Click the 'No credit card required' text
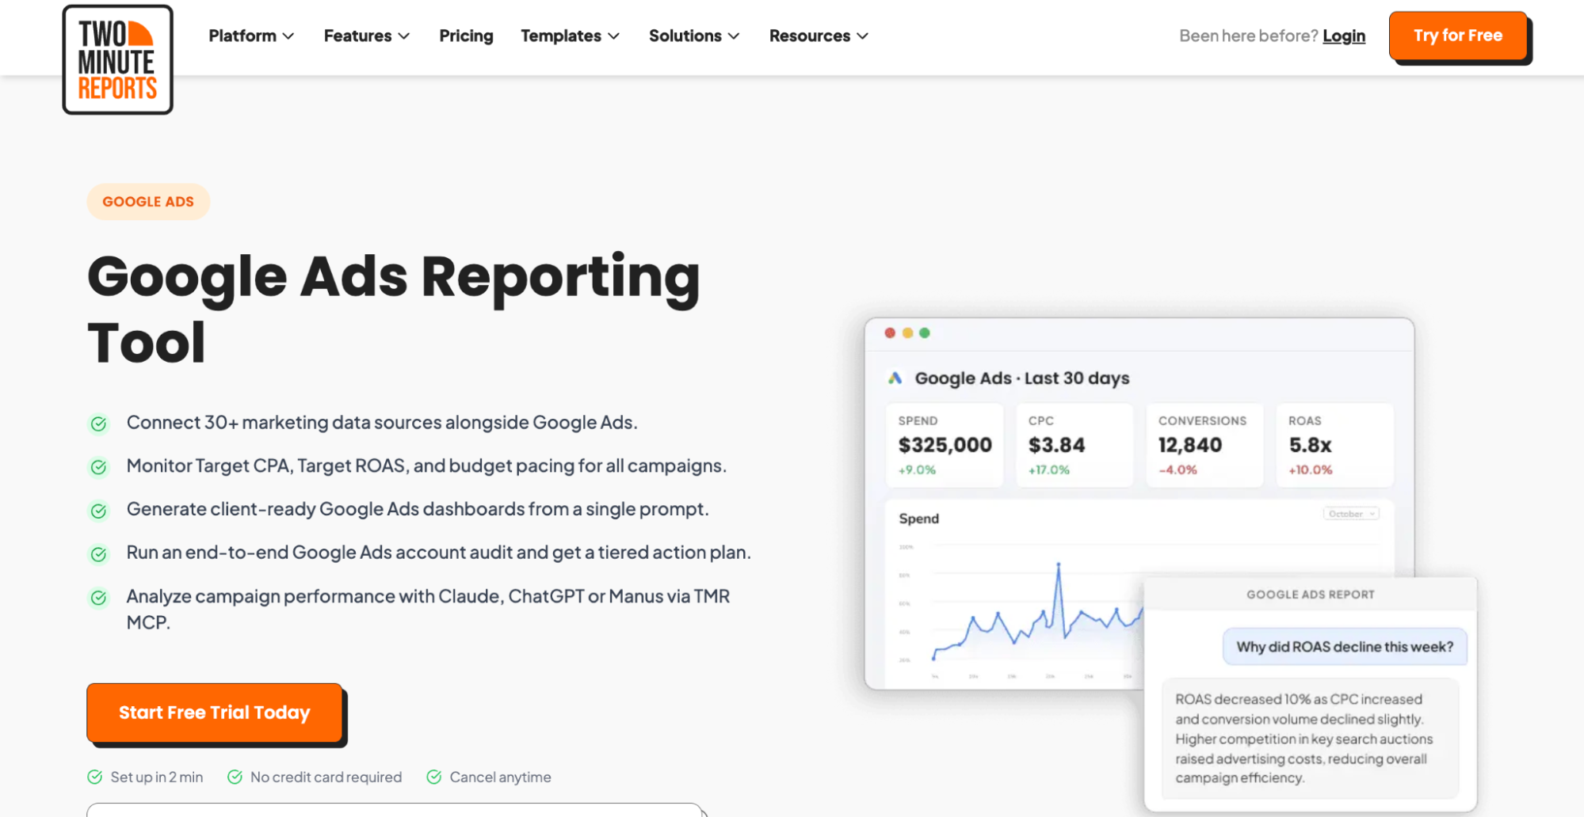Image resolution: width=1584 pixels, height=817 pixels. pyautogui.click(x=326, y=777)
